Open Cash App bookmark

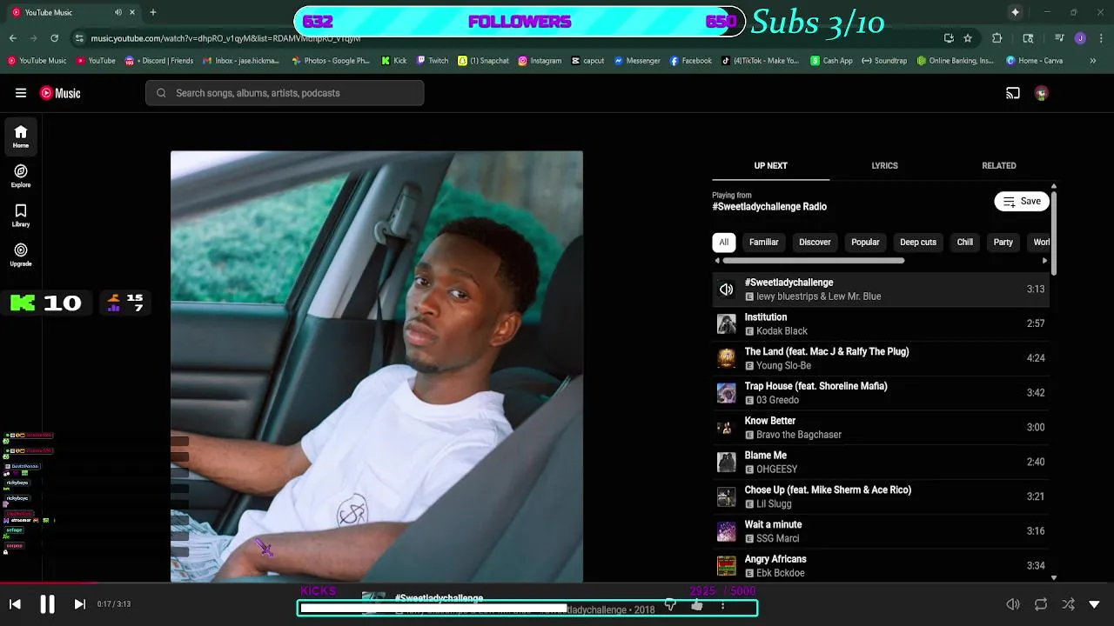tap(831, 61)
